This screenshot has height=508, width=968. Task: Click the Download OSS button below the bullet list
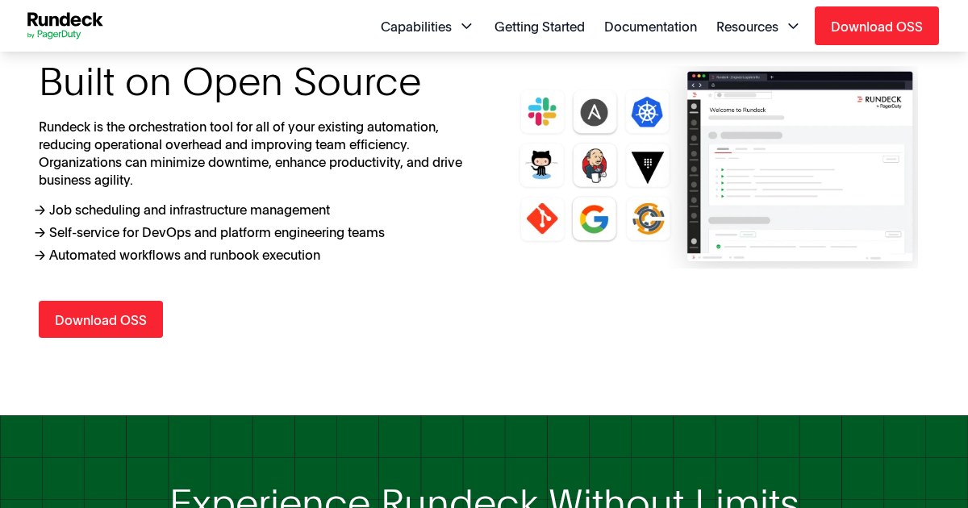click(x=101, y=319)
